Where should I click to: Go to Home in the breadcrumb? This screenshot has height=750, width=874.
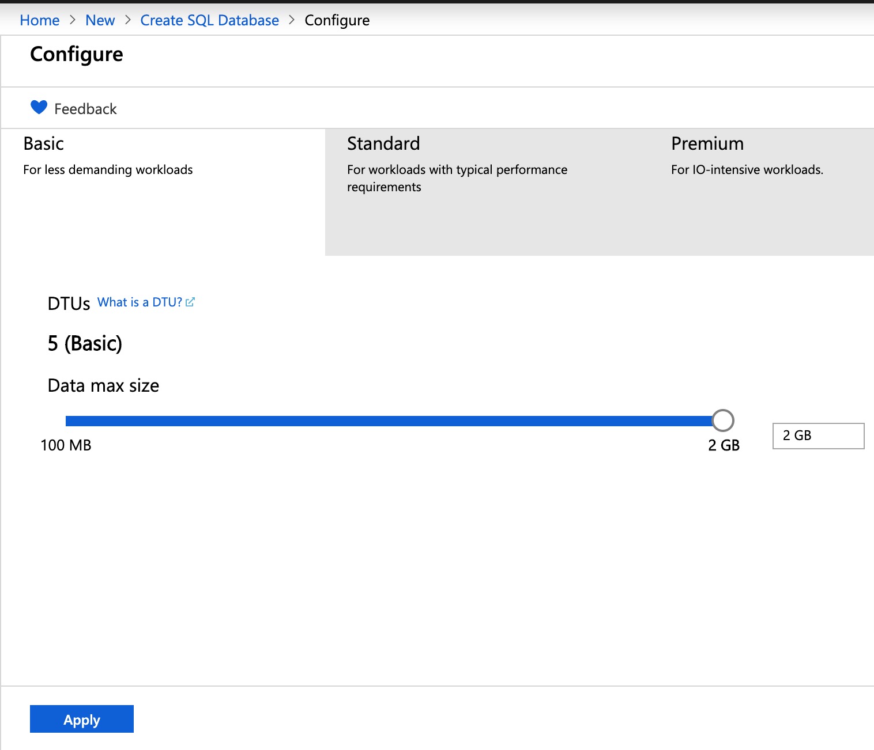click(x=39, y=20)
